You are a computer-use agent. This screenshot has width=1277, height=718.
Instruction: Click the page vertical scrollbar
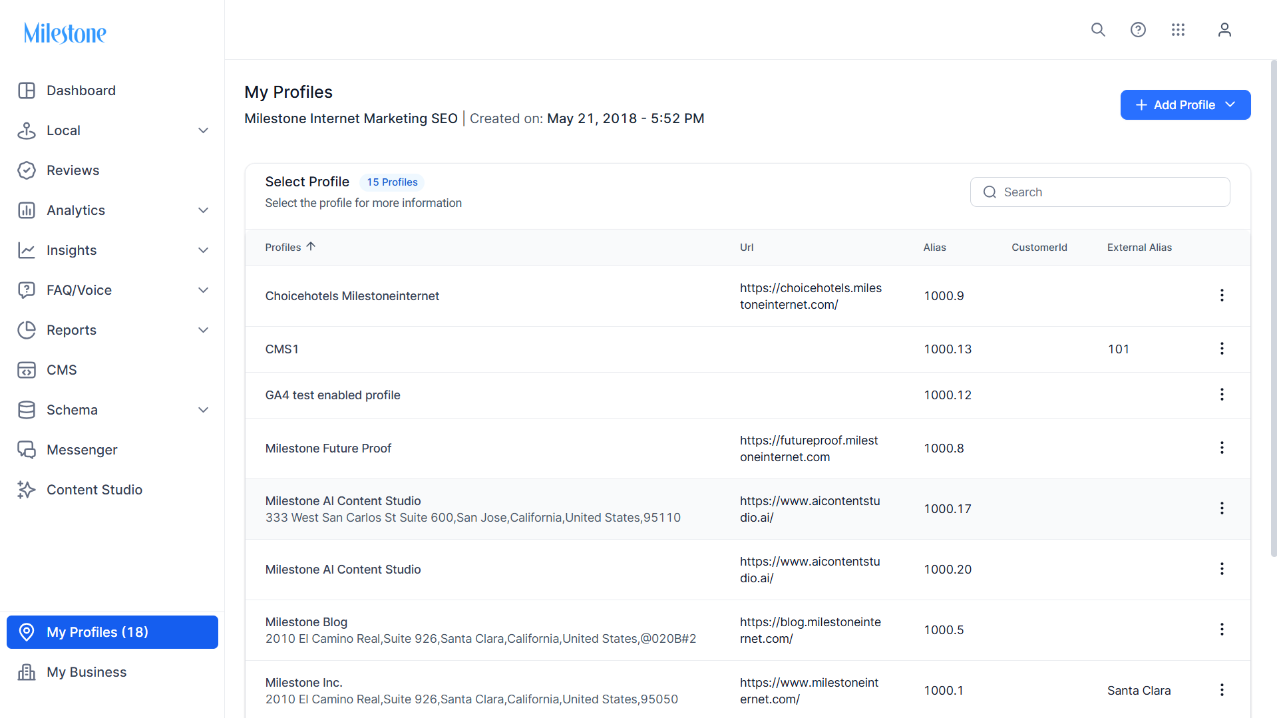tap(1273, 308)
